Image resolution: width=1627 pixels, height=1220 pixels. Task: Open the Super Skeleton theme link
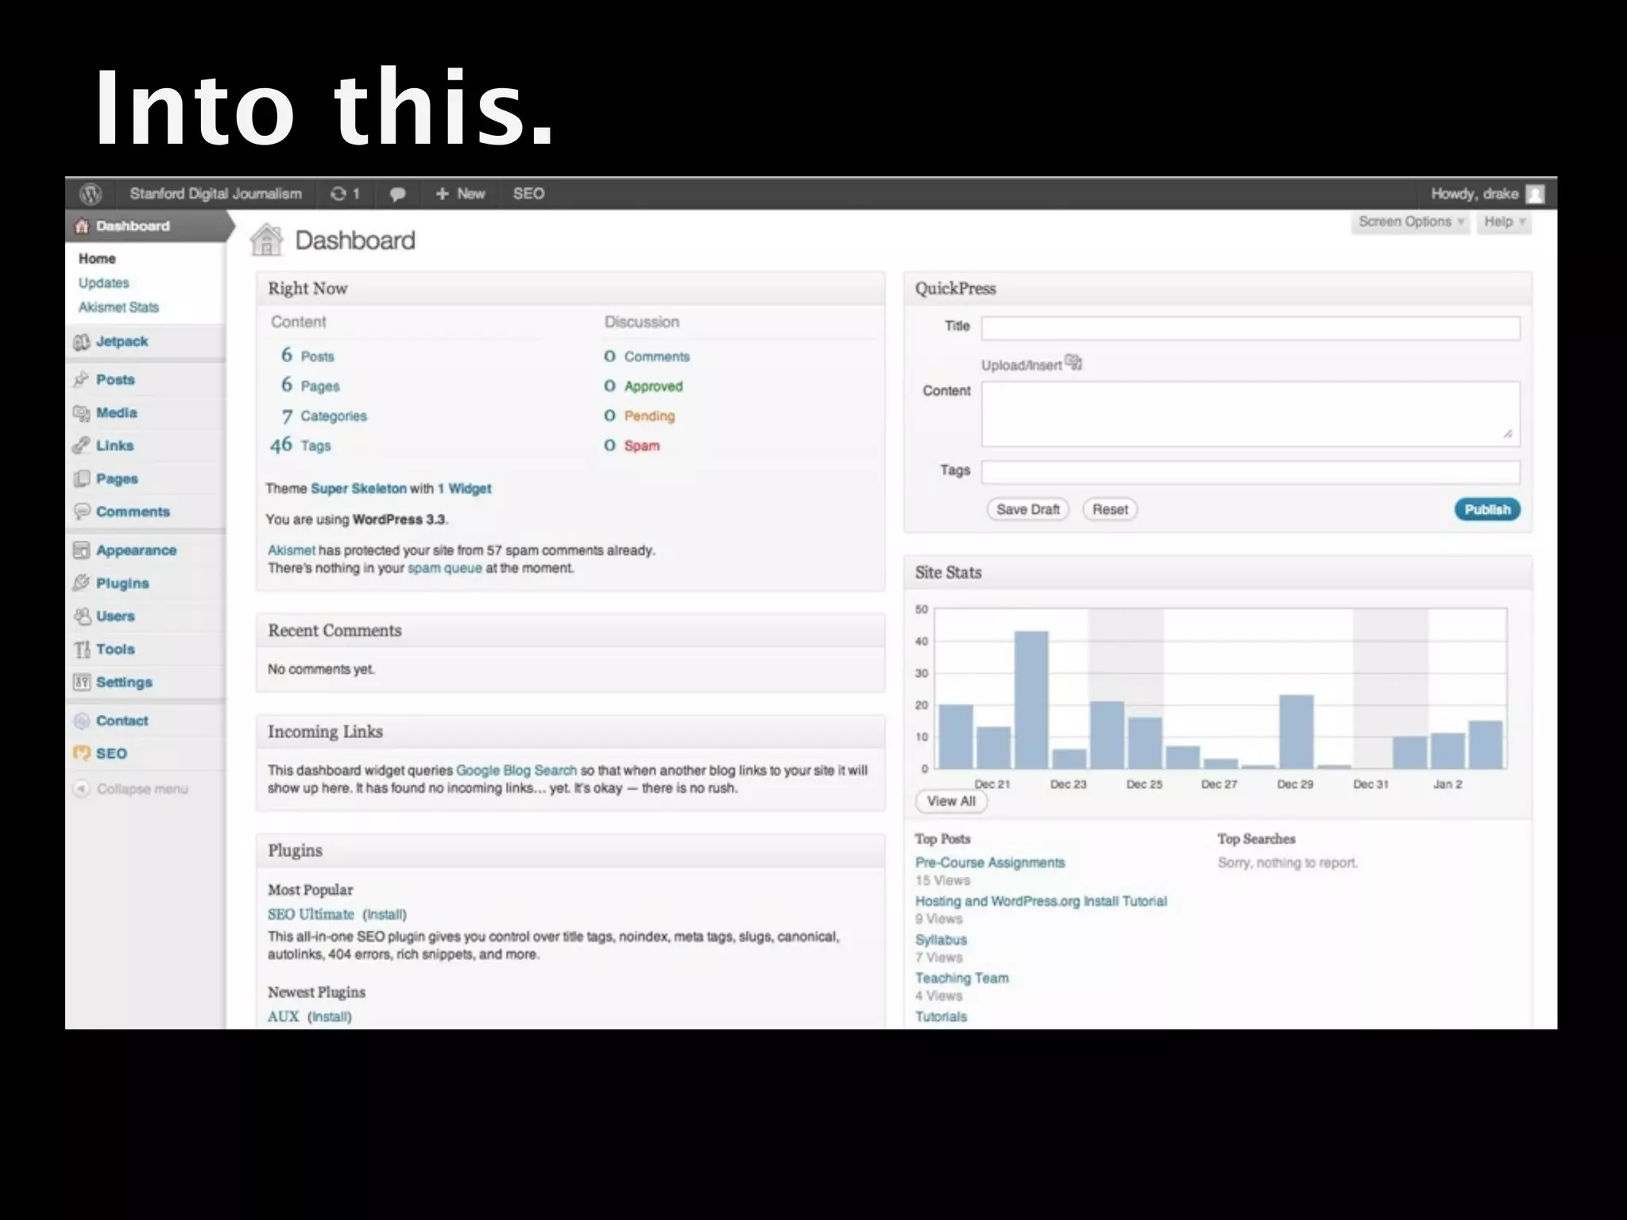pos(358,488)
